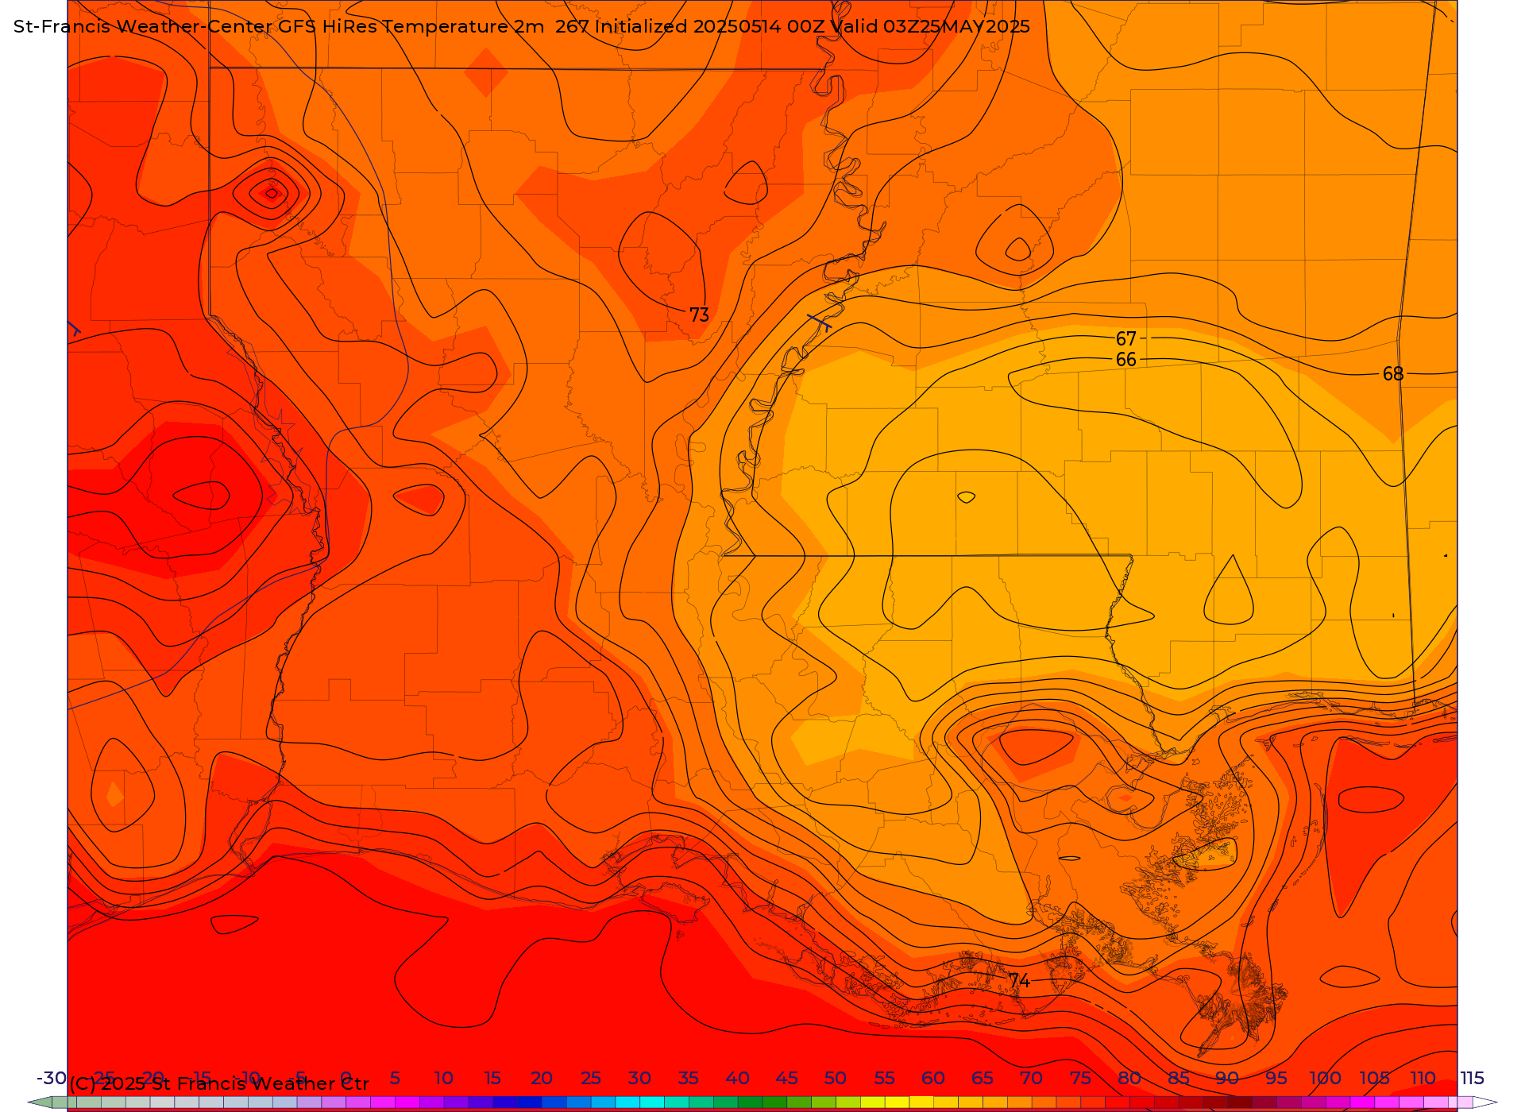Screen dimensions: 1525x1112
Task: Click the '73' contour label
Action: 699,315
